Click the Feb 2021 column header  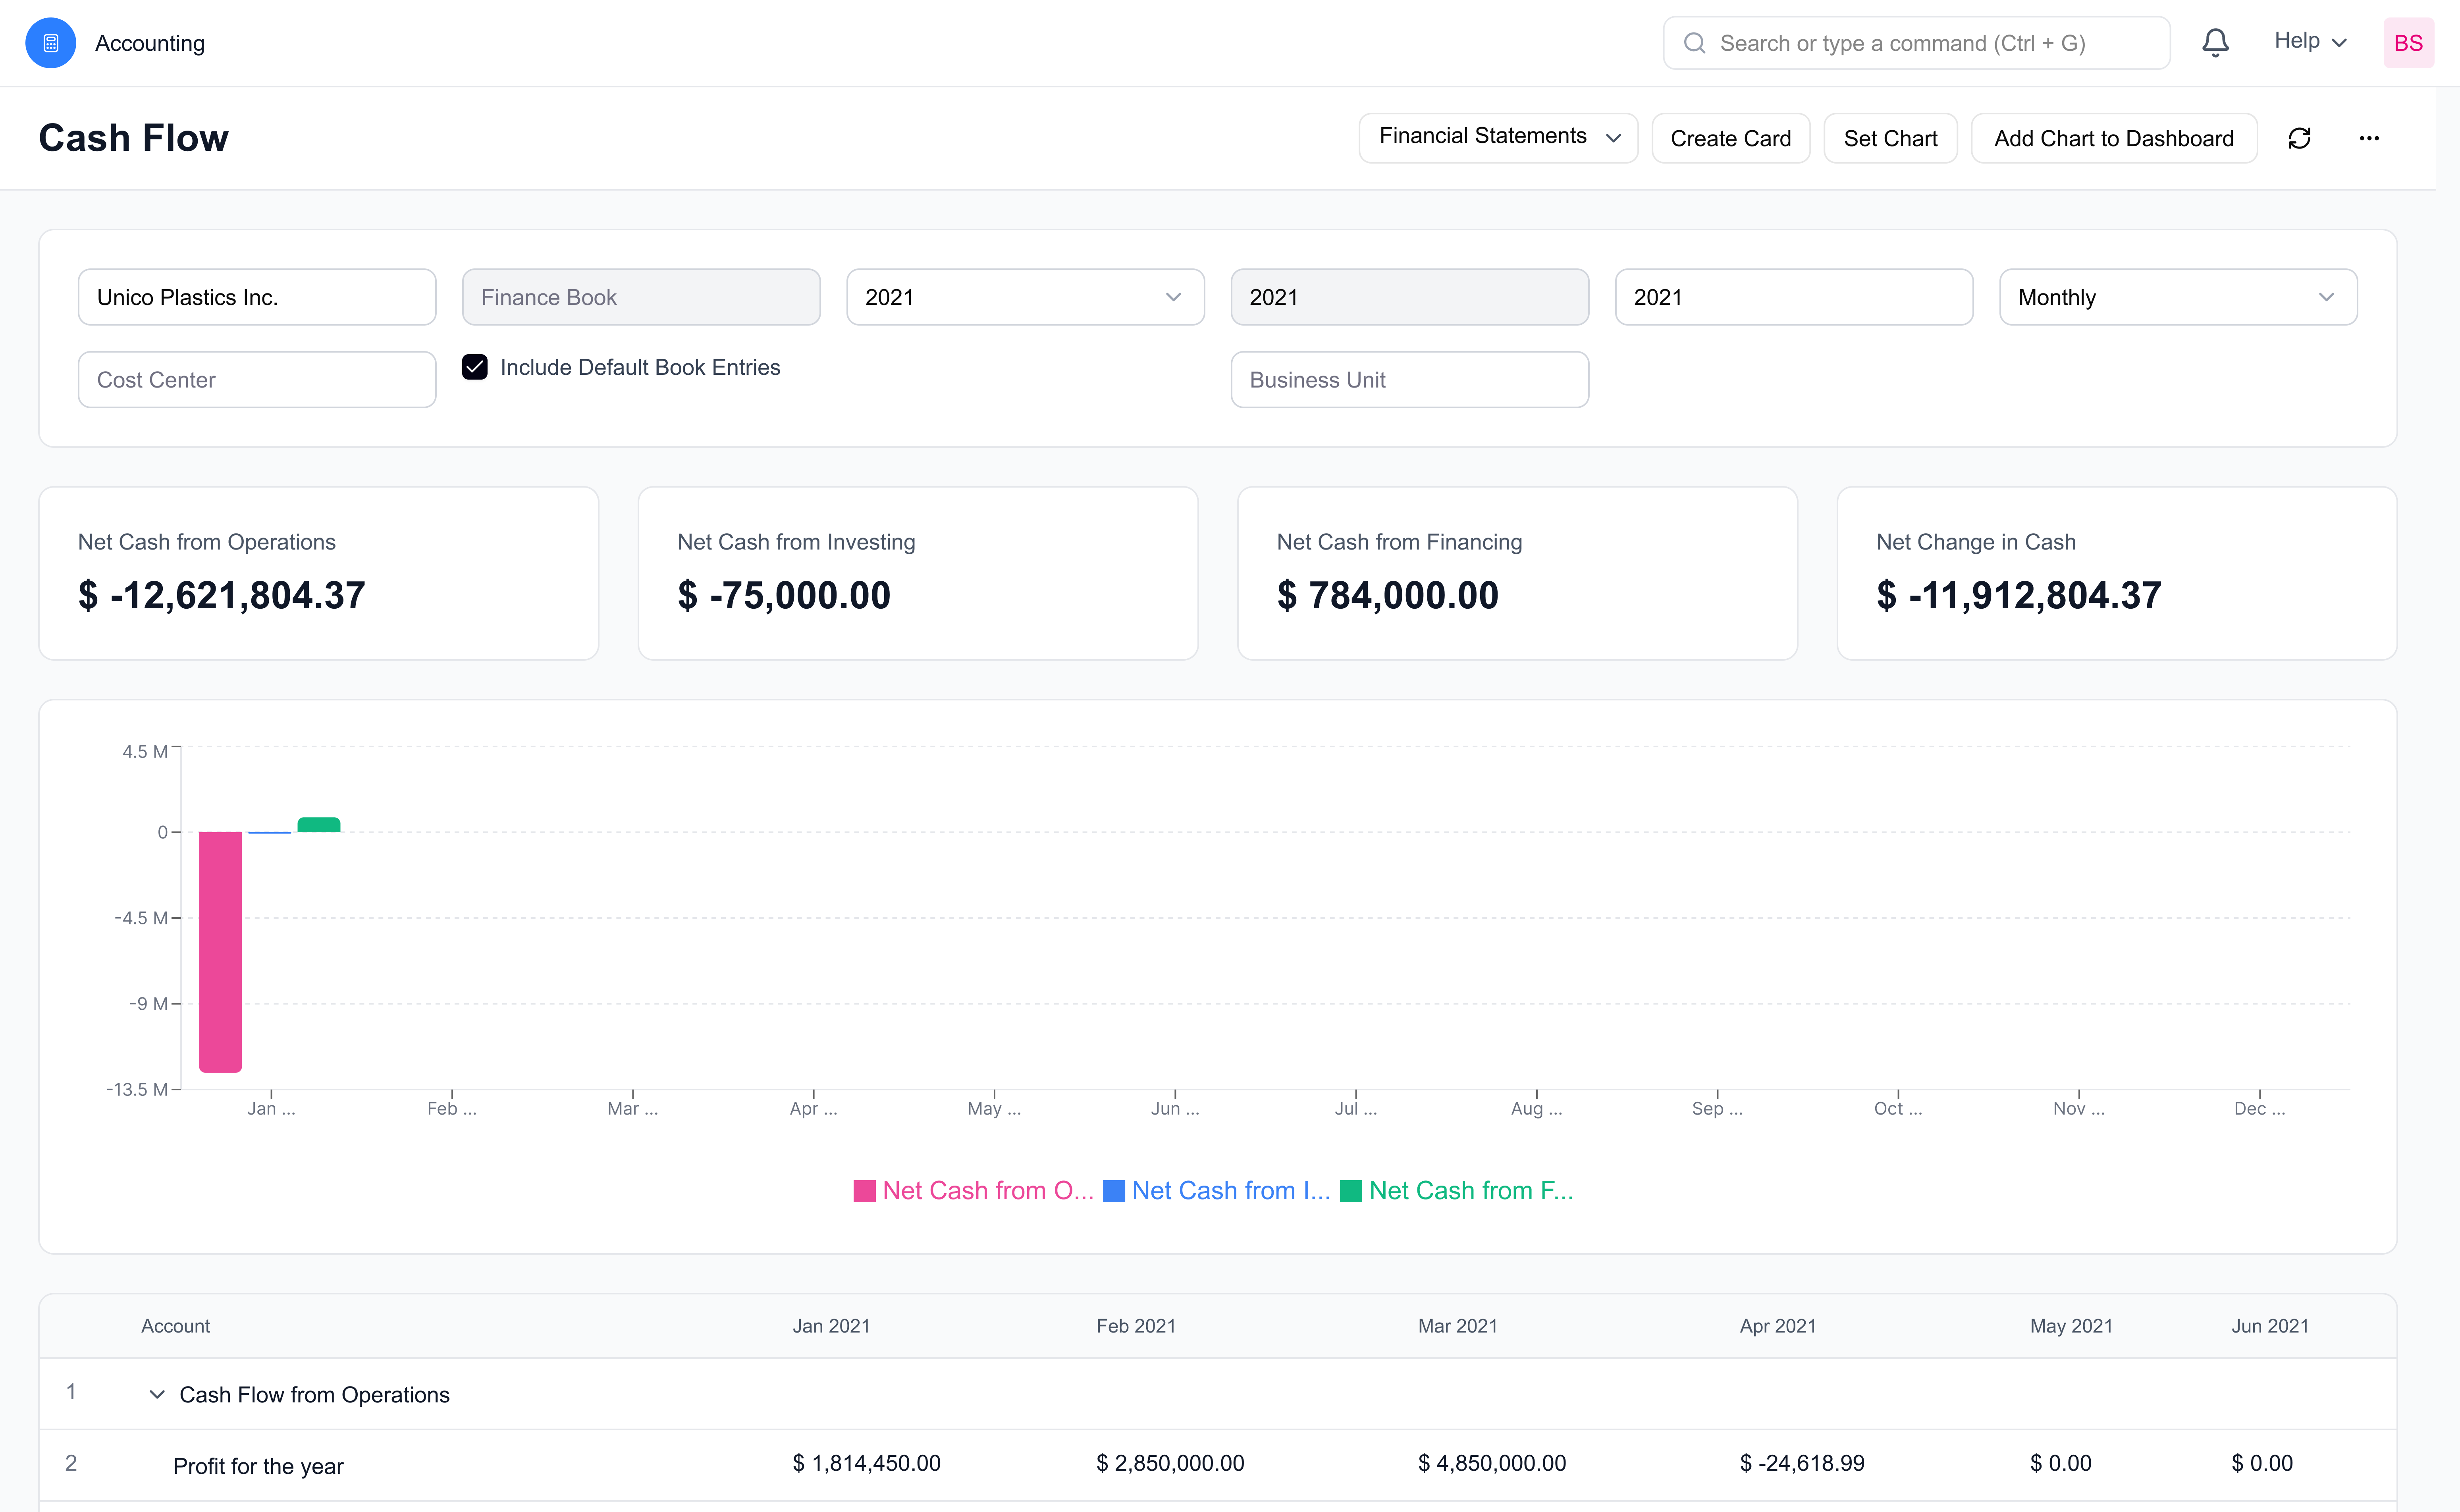tap(1136, 1326)
